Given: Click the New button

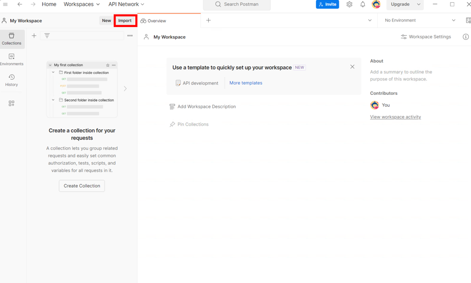Looking at the screenshot, I should coord(106,20).
